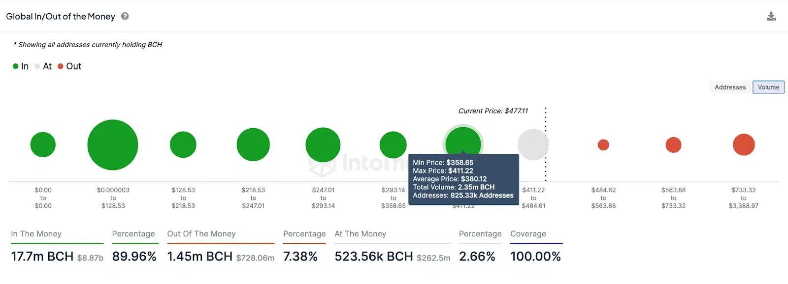Image resolution: width=788 pixels, height=284 pixels.
Task: Select the red $733.32 to $3,388.97 bubble
Action: click(x=744, y=144)
